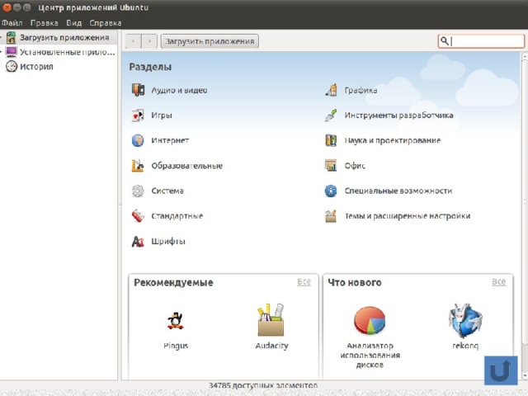The image size is (528, 396).
Task: Select the Образовательные label
Action: click(187, 166)
